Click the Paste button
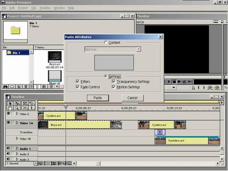Screen dimensions: 228x171 point(98,98)
